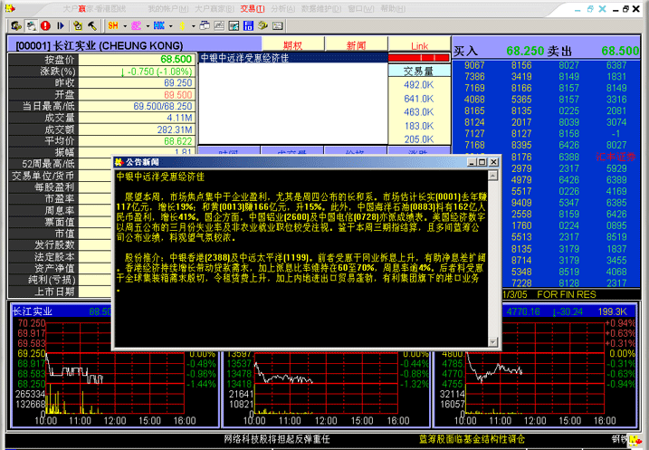The width and height of the screenshot is (649, 450).
Task: Click scroll up arrow in 公告新闻 window
Action: point(493,176)
